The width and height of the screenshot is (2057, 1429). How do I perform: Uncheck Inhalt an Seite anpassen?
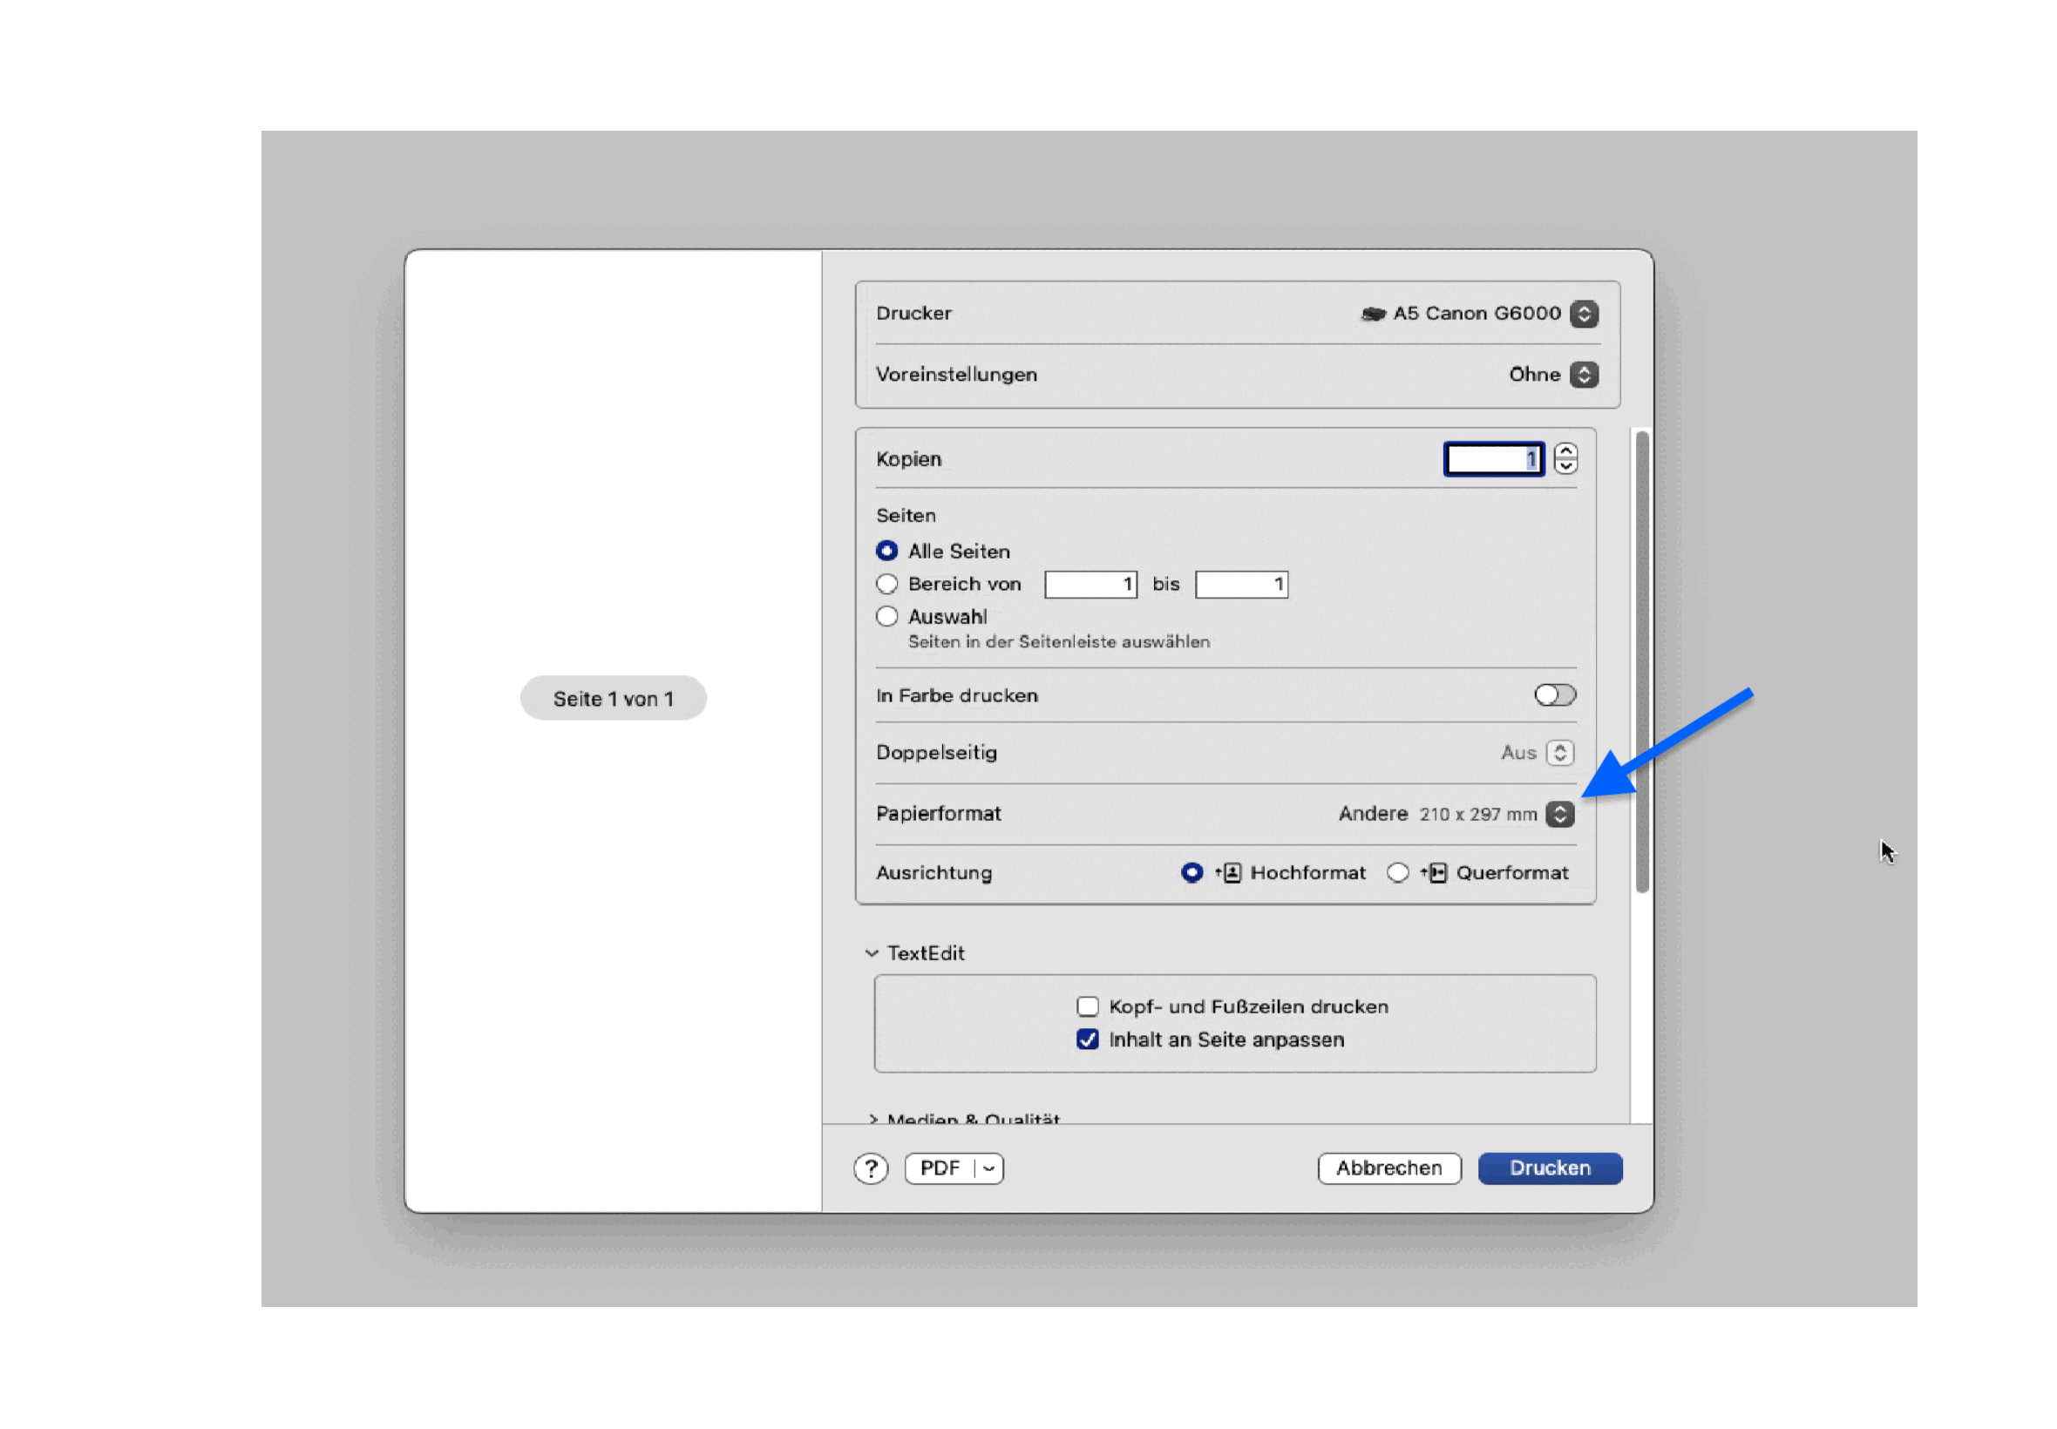[x=1087, y=1040]
